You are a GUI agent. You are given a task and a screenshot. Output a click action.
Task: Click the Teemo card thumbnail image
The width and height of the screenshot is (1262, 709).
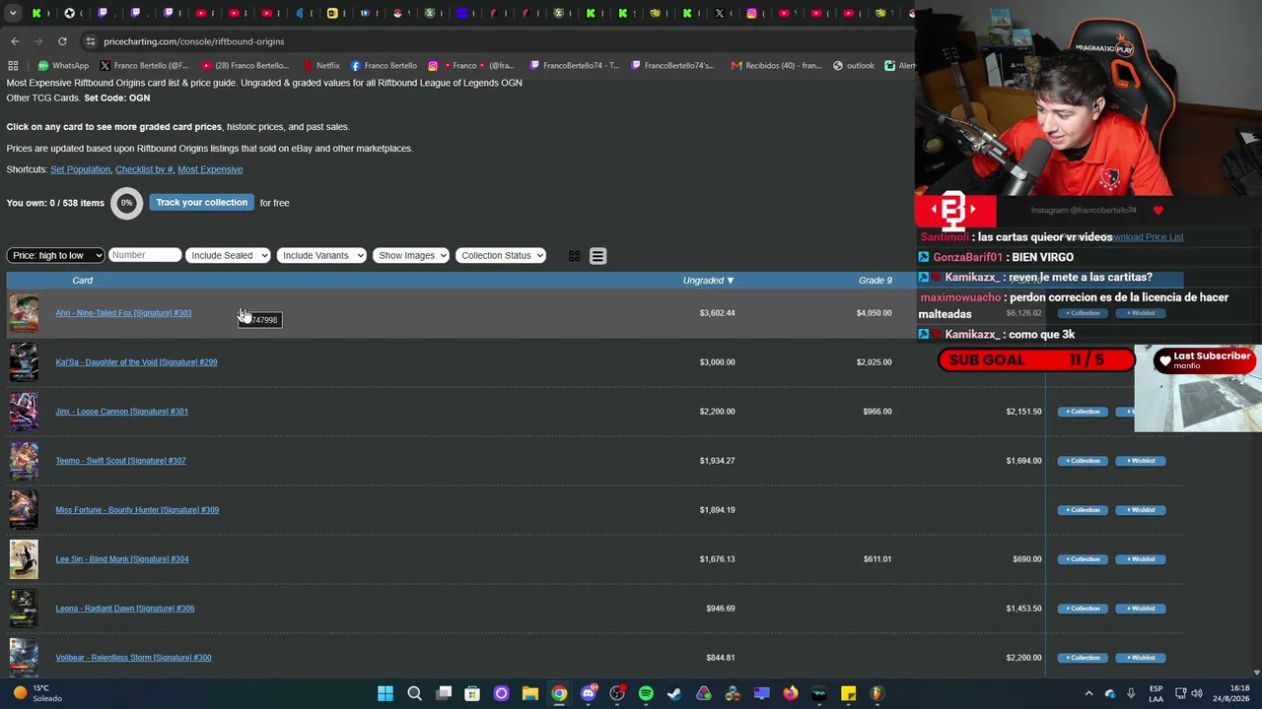tap(24, 461)
